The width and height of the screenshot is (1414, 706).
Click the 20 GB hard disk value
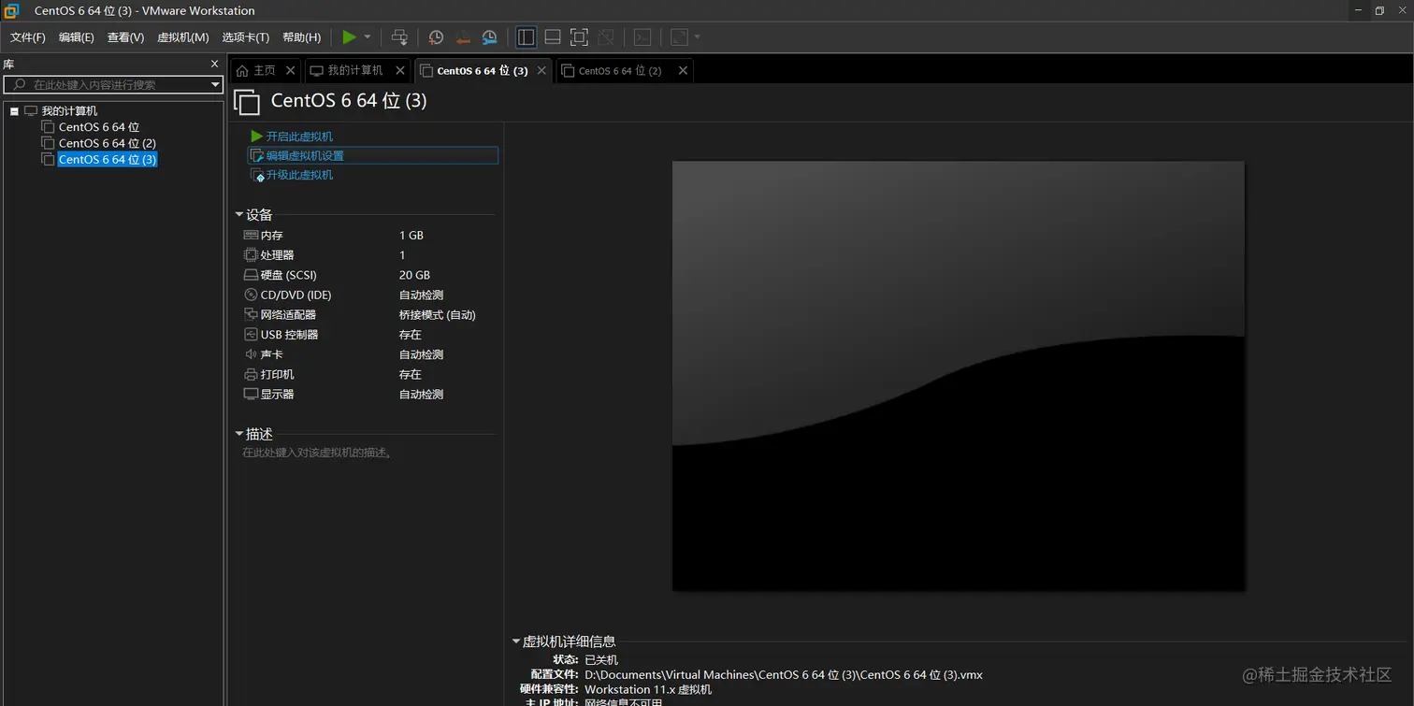pos(414,275)
